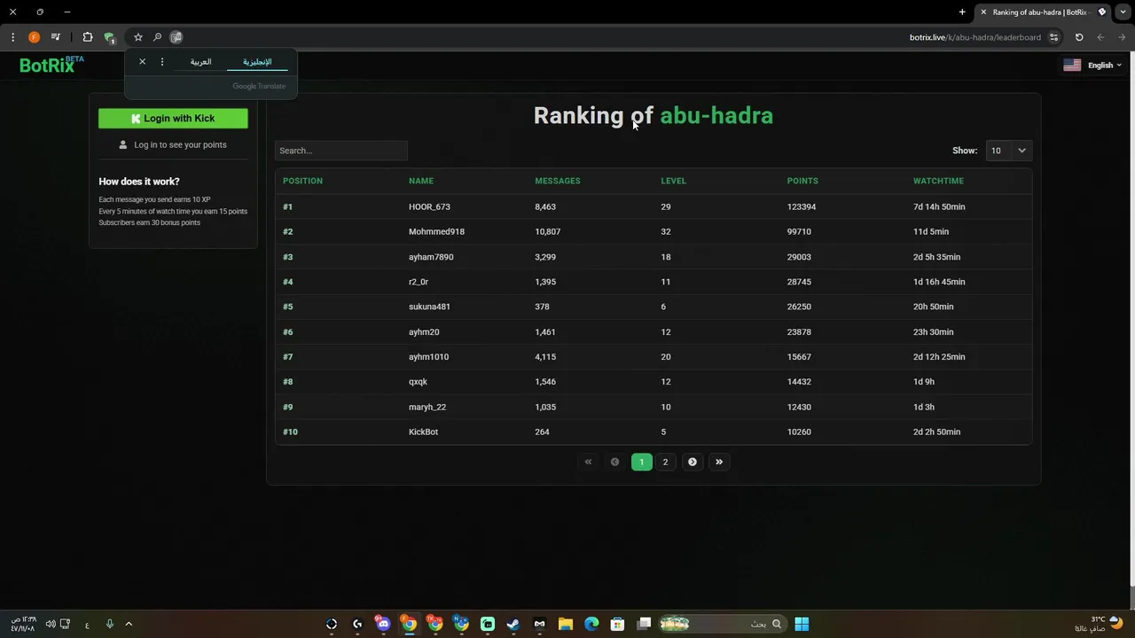Image resolution: width=1135 pixels, height=638 pixels.
Task: Select the الإنجليزية translate tab
Action: point(257,62)
